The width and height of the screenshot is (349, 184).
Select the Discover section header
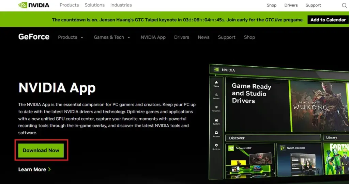(273, 138)
